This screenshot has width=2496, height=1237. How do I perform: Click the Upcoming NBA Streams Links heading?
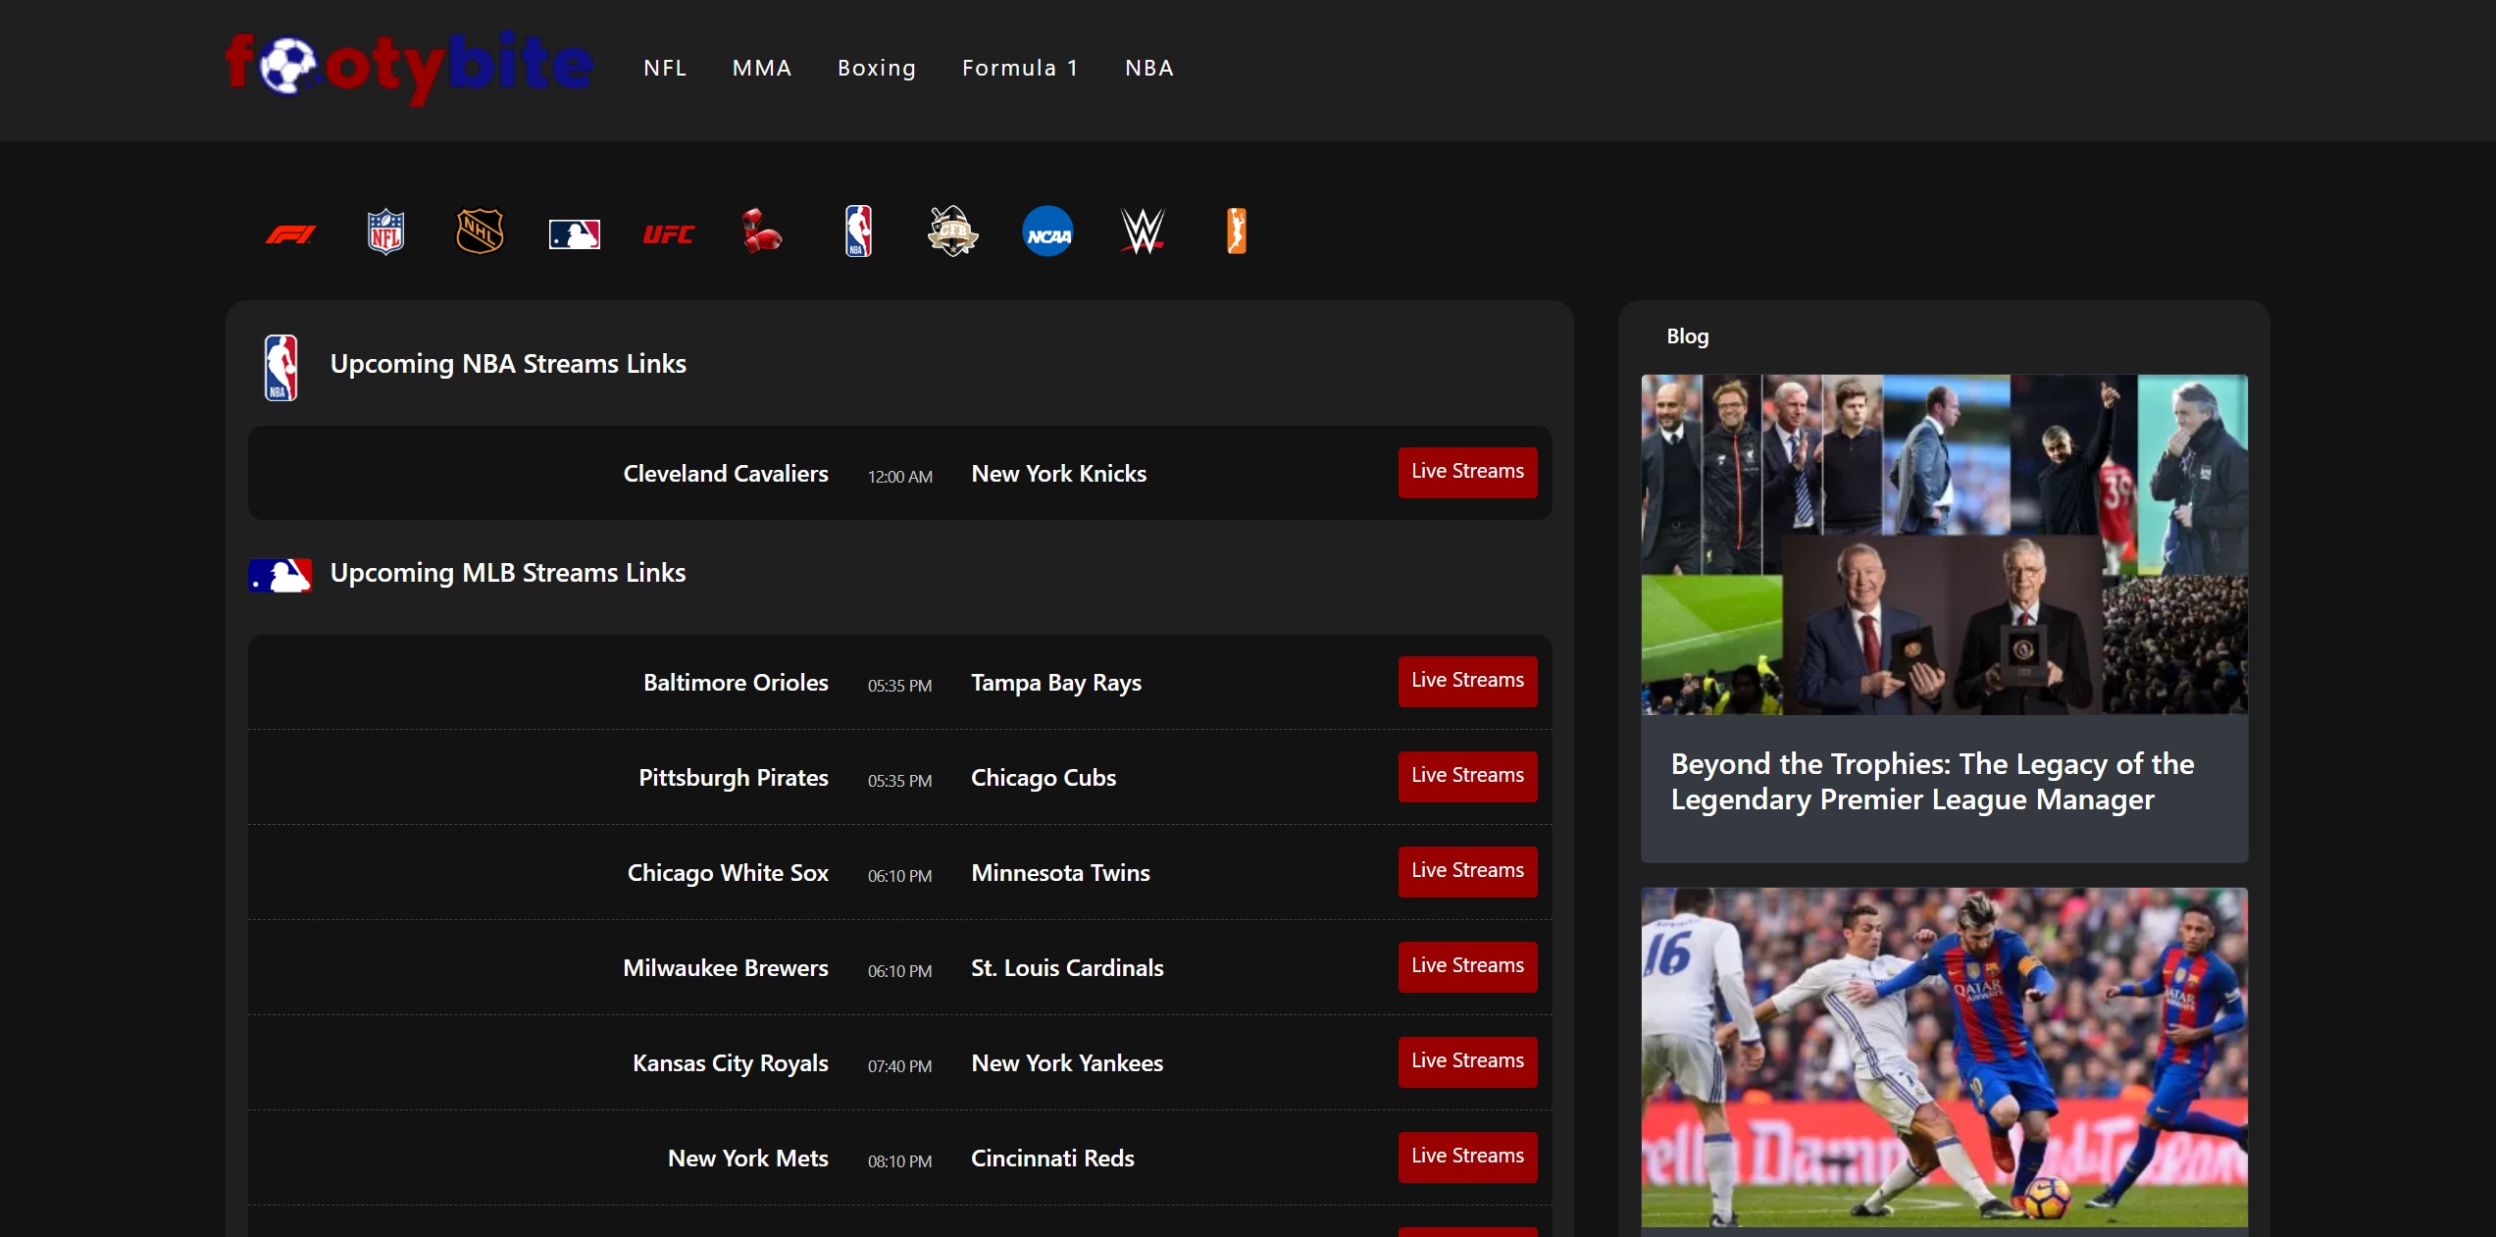coord(508,364)
